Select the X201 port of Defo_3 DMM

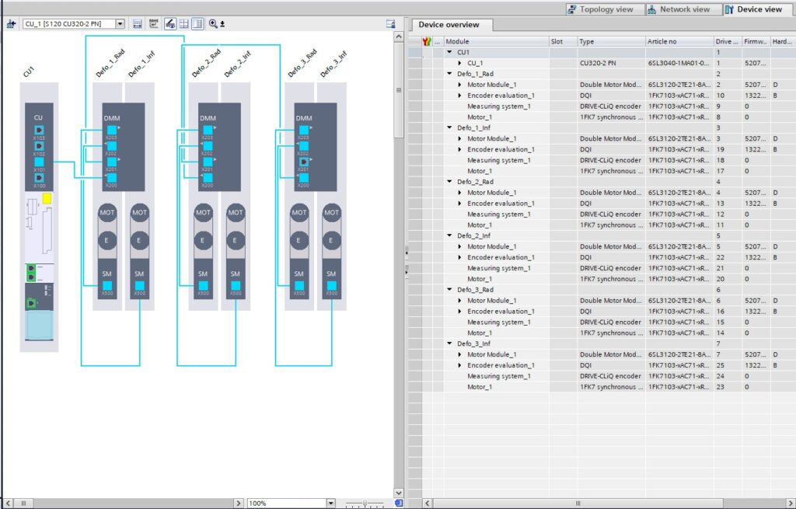(x=304, y=162)
